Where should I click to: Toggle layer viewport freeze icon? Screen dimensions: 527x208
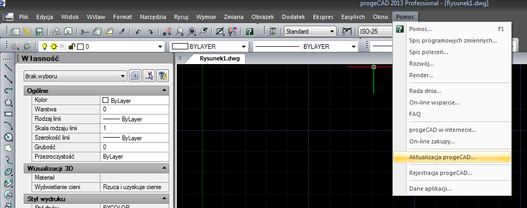[x=63, y=47]
